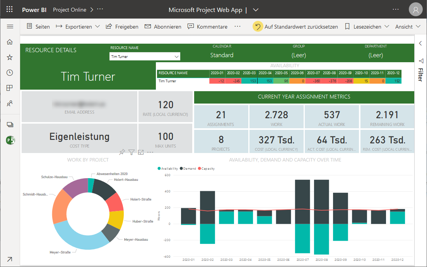Open Kommentare comments pane
Viewport: 427px width, 267px height.
click(x=208, y=26)
